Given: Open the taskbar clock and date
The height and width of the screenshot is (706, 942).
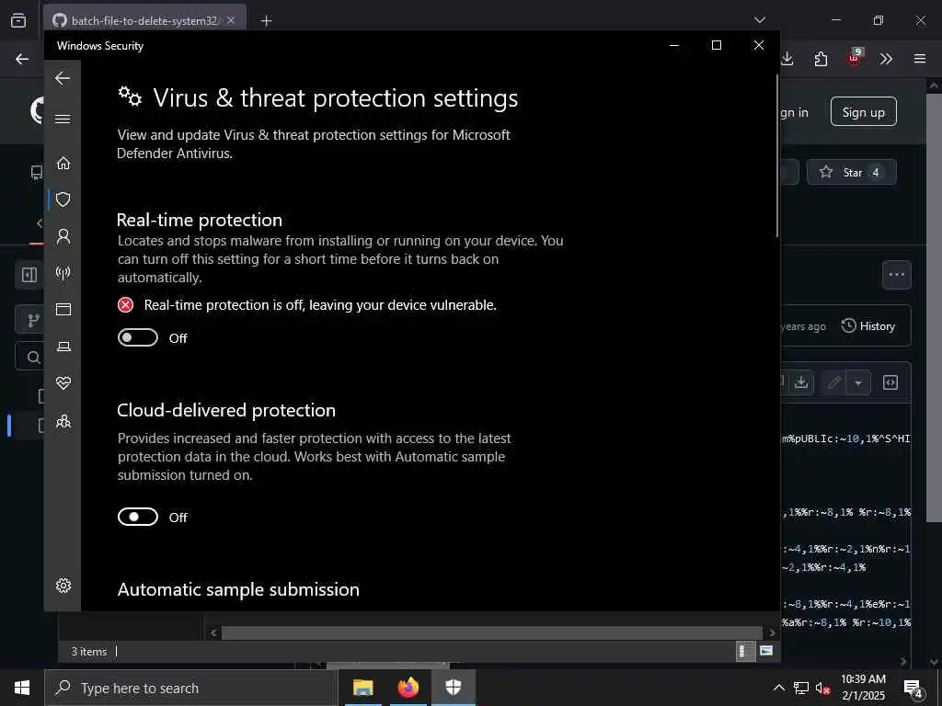Looking at the screenshot, I should (x=863, y=688).
